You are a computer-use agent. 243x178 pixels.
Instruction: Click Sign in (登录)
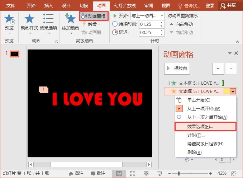pyautogui.click(x=210, y=6)
